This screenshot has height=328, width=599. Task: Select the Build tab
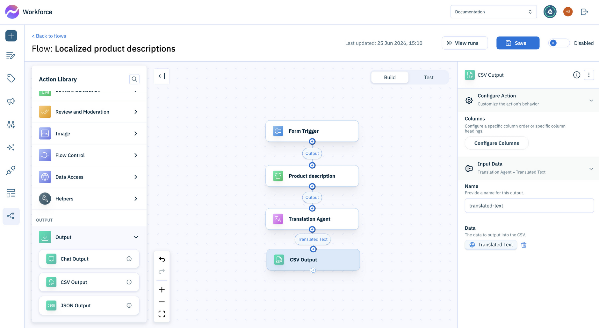[390, 77]
